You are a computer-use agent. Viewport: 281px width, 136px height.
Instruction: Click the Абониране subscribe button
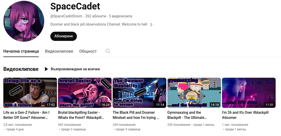64,36
